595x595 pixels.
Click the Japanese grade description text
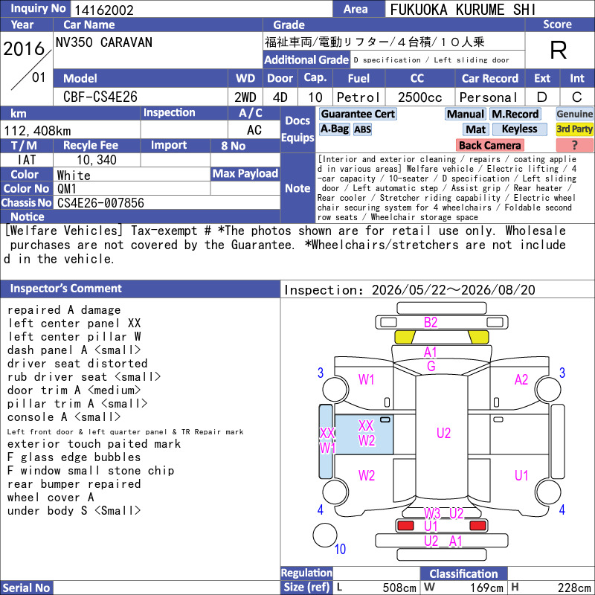click(375, 42)
